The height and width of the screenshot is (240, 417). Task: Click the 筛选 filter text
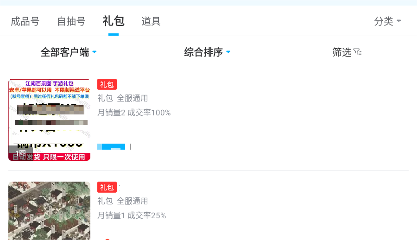(342, 52)
